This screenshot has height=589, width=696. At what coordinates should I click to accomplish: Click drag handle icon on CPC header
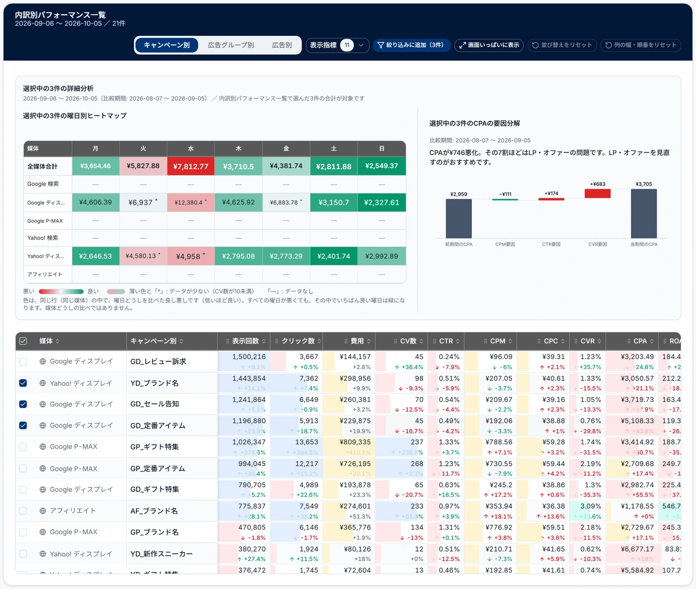click(539, 341)
